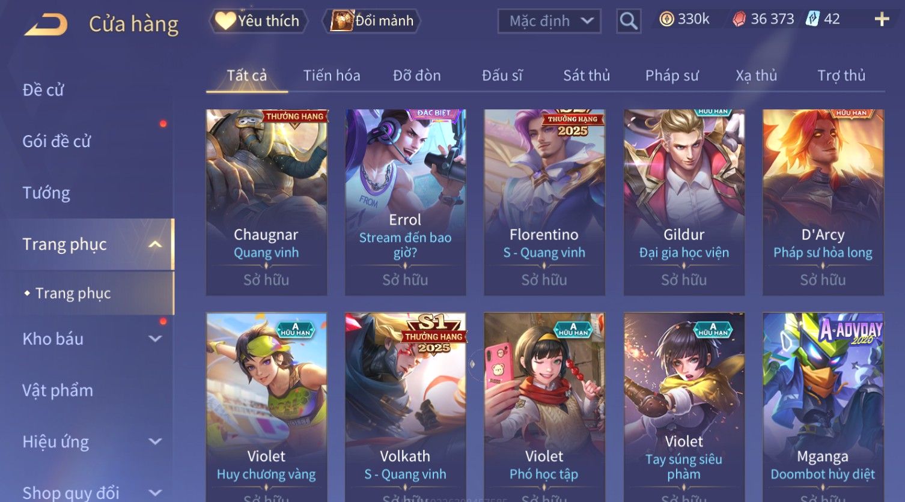Open Yêu thích heart favorites
This screenshot has height=502, width=905.
[x=258, y=21]
